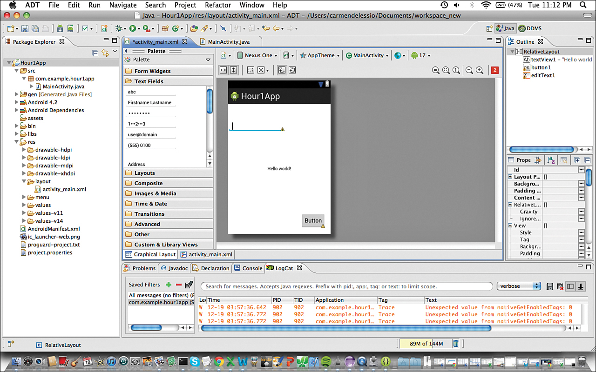Open the Project menu
Screen dimensions: 596x372
185,5
